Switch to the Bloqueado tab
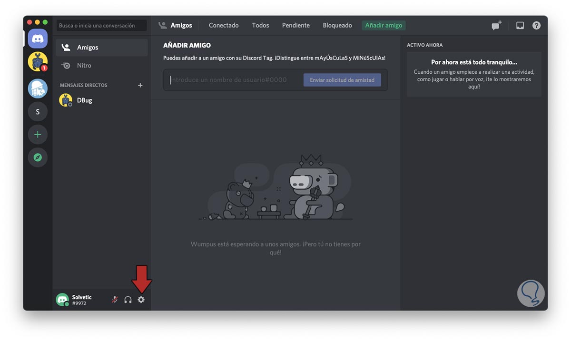Image resolution: width=571 pixels, height=341 pixels. [337, 26]
